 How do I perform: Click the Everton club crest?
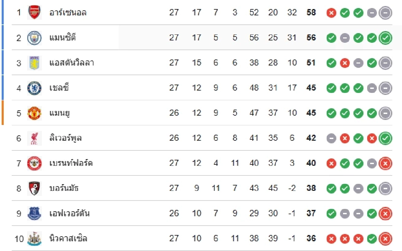pyautogui.click(x=34, y=213)
